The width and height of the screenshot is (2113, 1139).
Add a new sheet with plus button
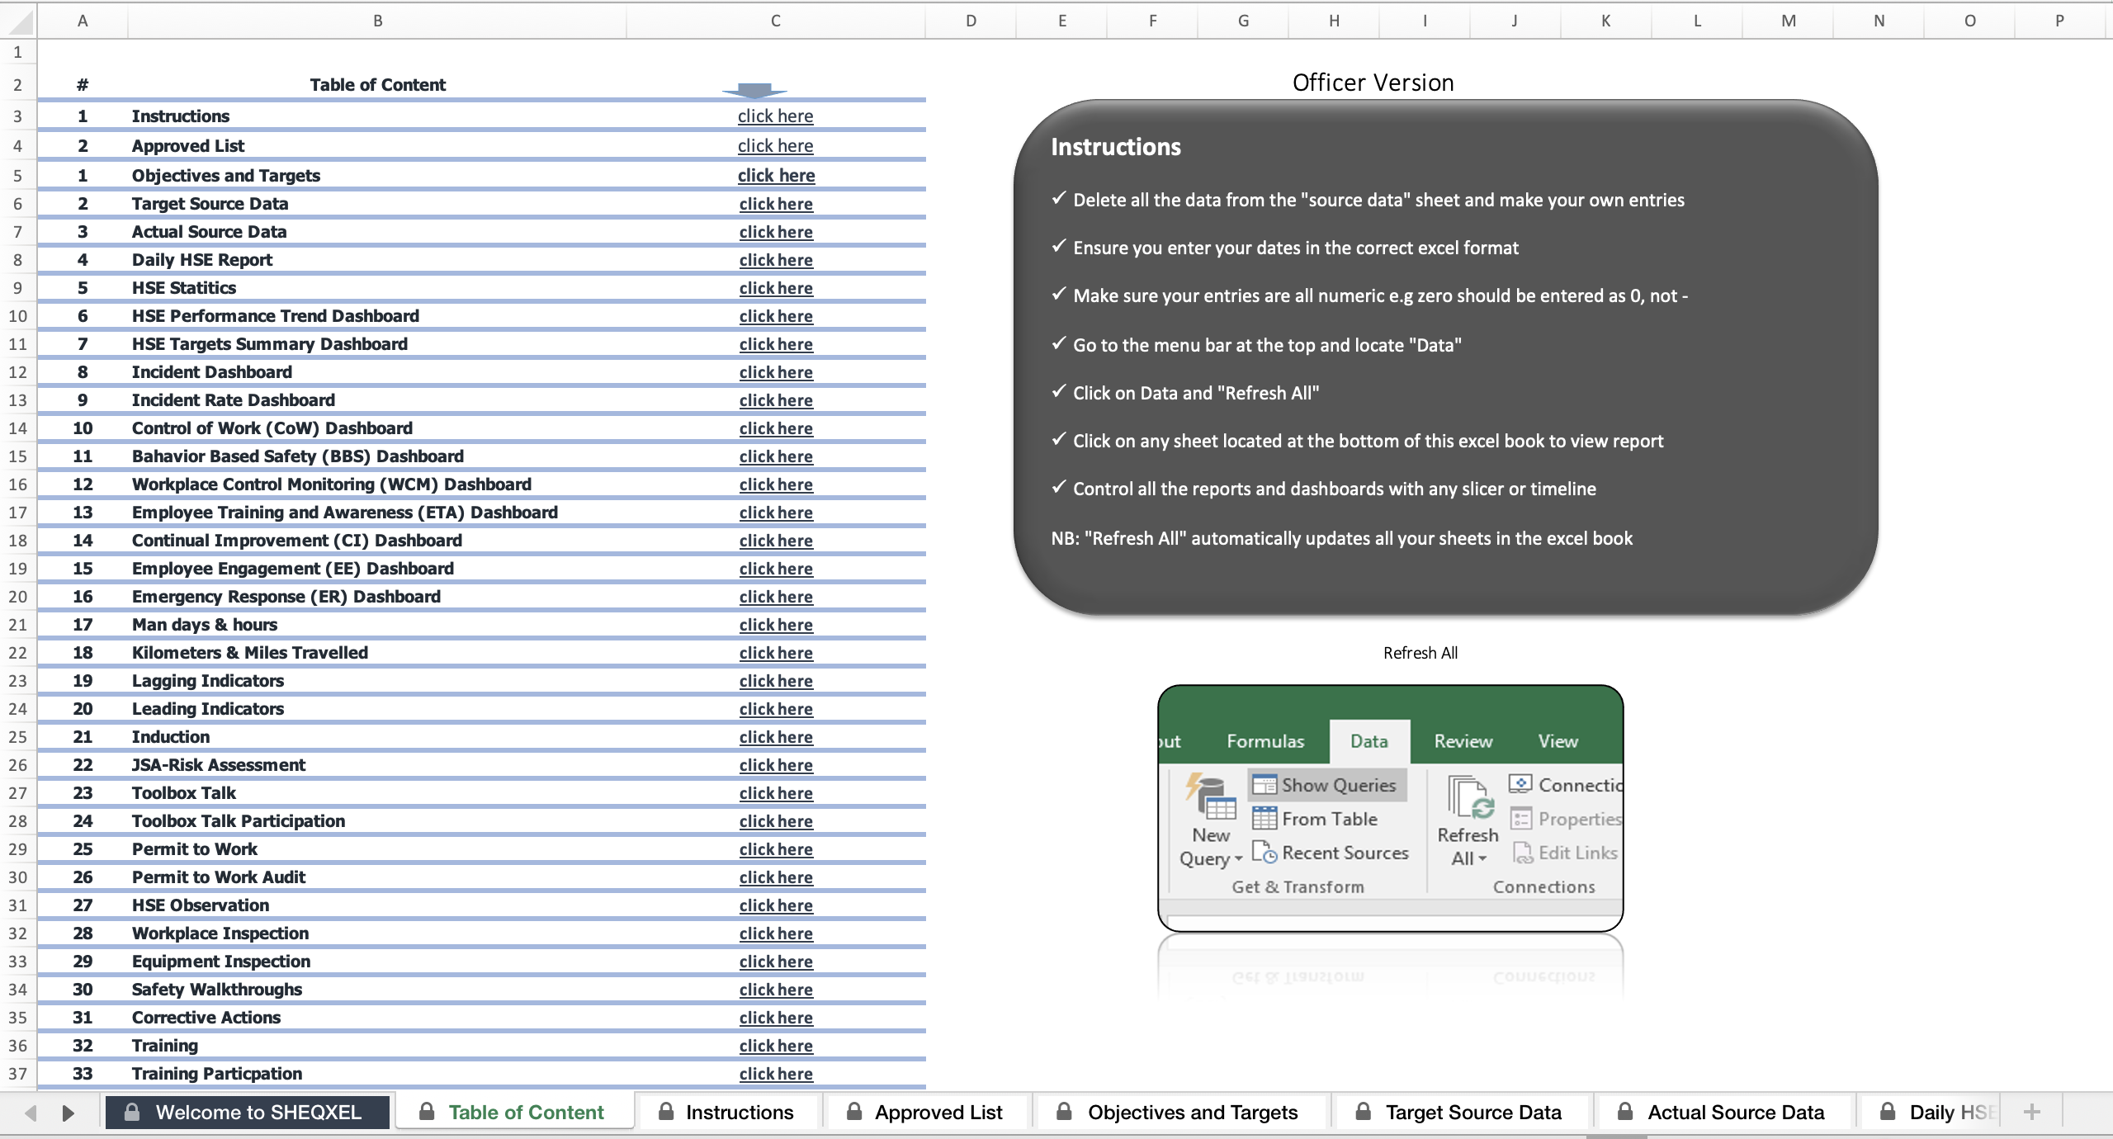point(2032,1112)
